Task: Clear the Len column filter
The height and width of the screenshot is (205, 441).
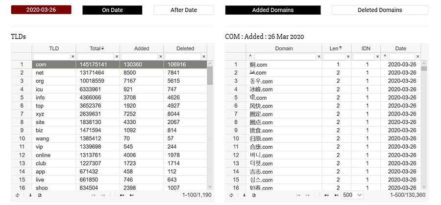Action: click(x=348, y=56)
